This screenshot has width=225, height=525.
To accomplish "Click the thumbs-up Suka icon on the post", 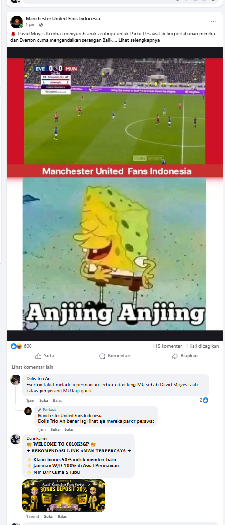I will coord(39,356).
